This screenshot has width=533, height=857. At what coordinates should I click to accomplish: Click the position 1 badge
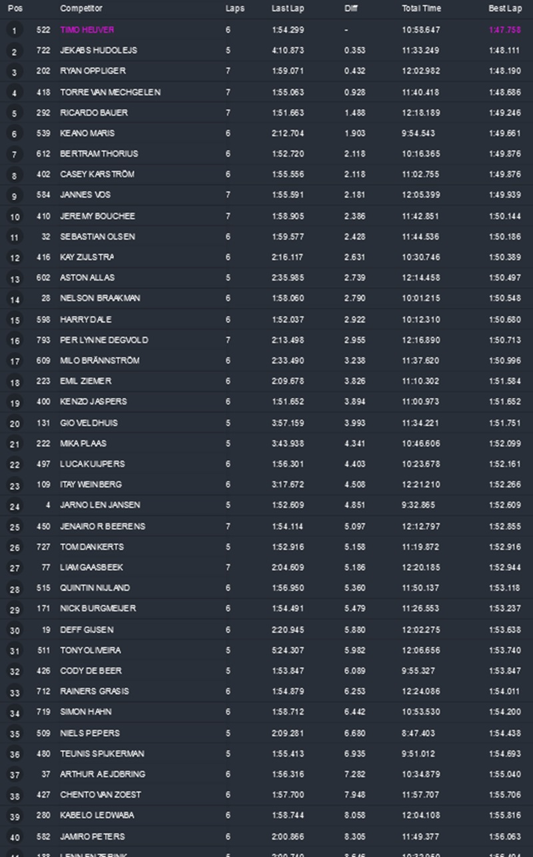tap(15, 31)
